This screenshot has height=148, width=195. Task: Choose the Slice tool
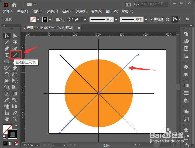(x=15, y=113)
